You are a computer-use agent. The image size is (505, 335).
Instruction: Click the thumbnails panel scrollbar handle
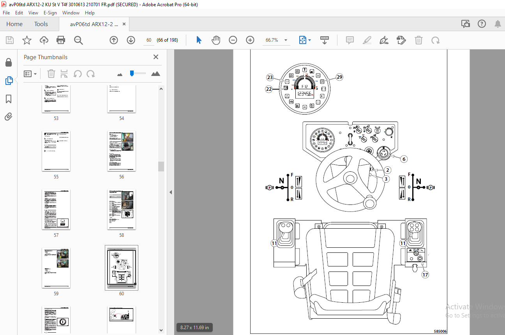click(x=161, y=166)
